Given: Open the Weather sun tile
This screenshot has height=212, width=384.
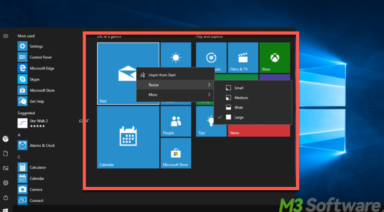Looking at the screenshot, I should pos(176,55).
